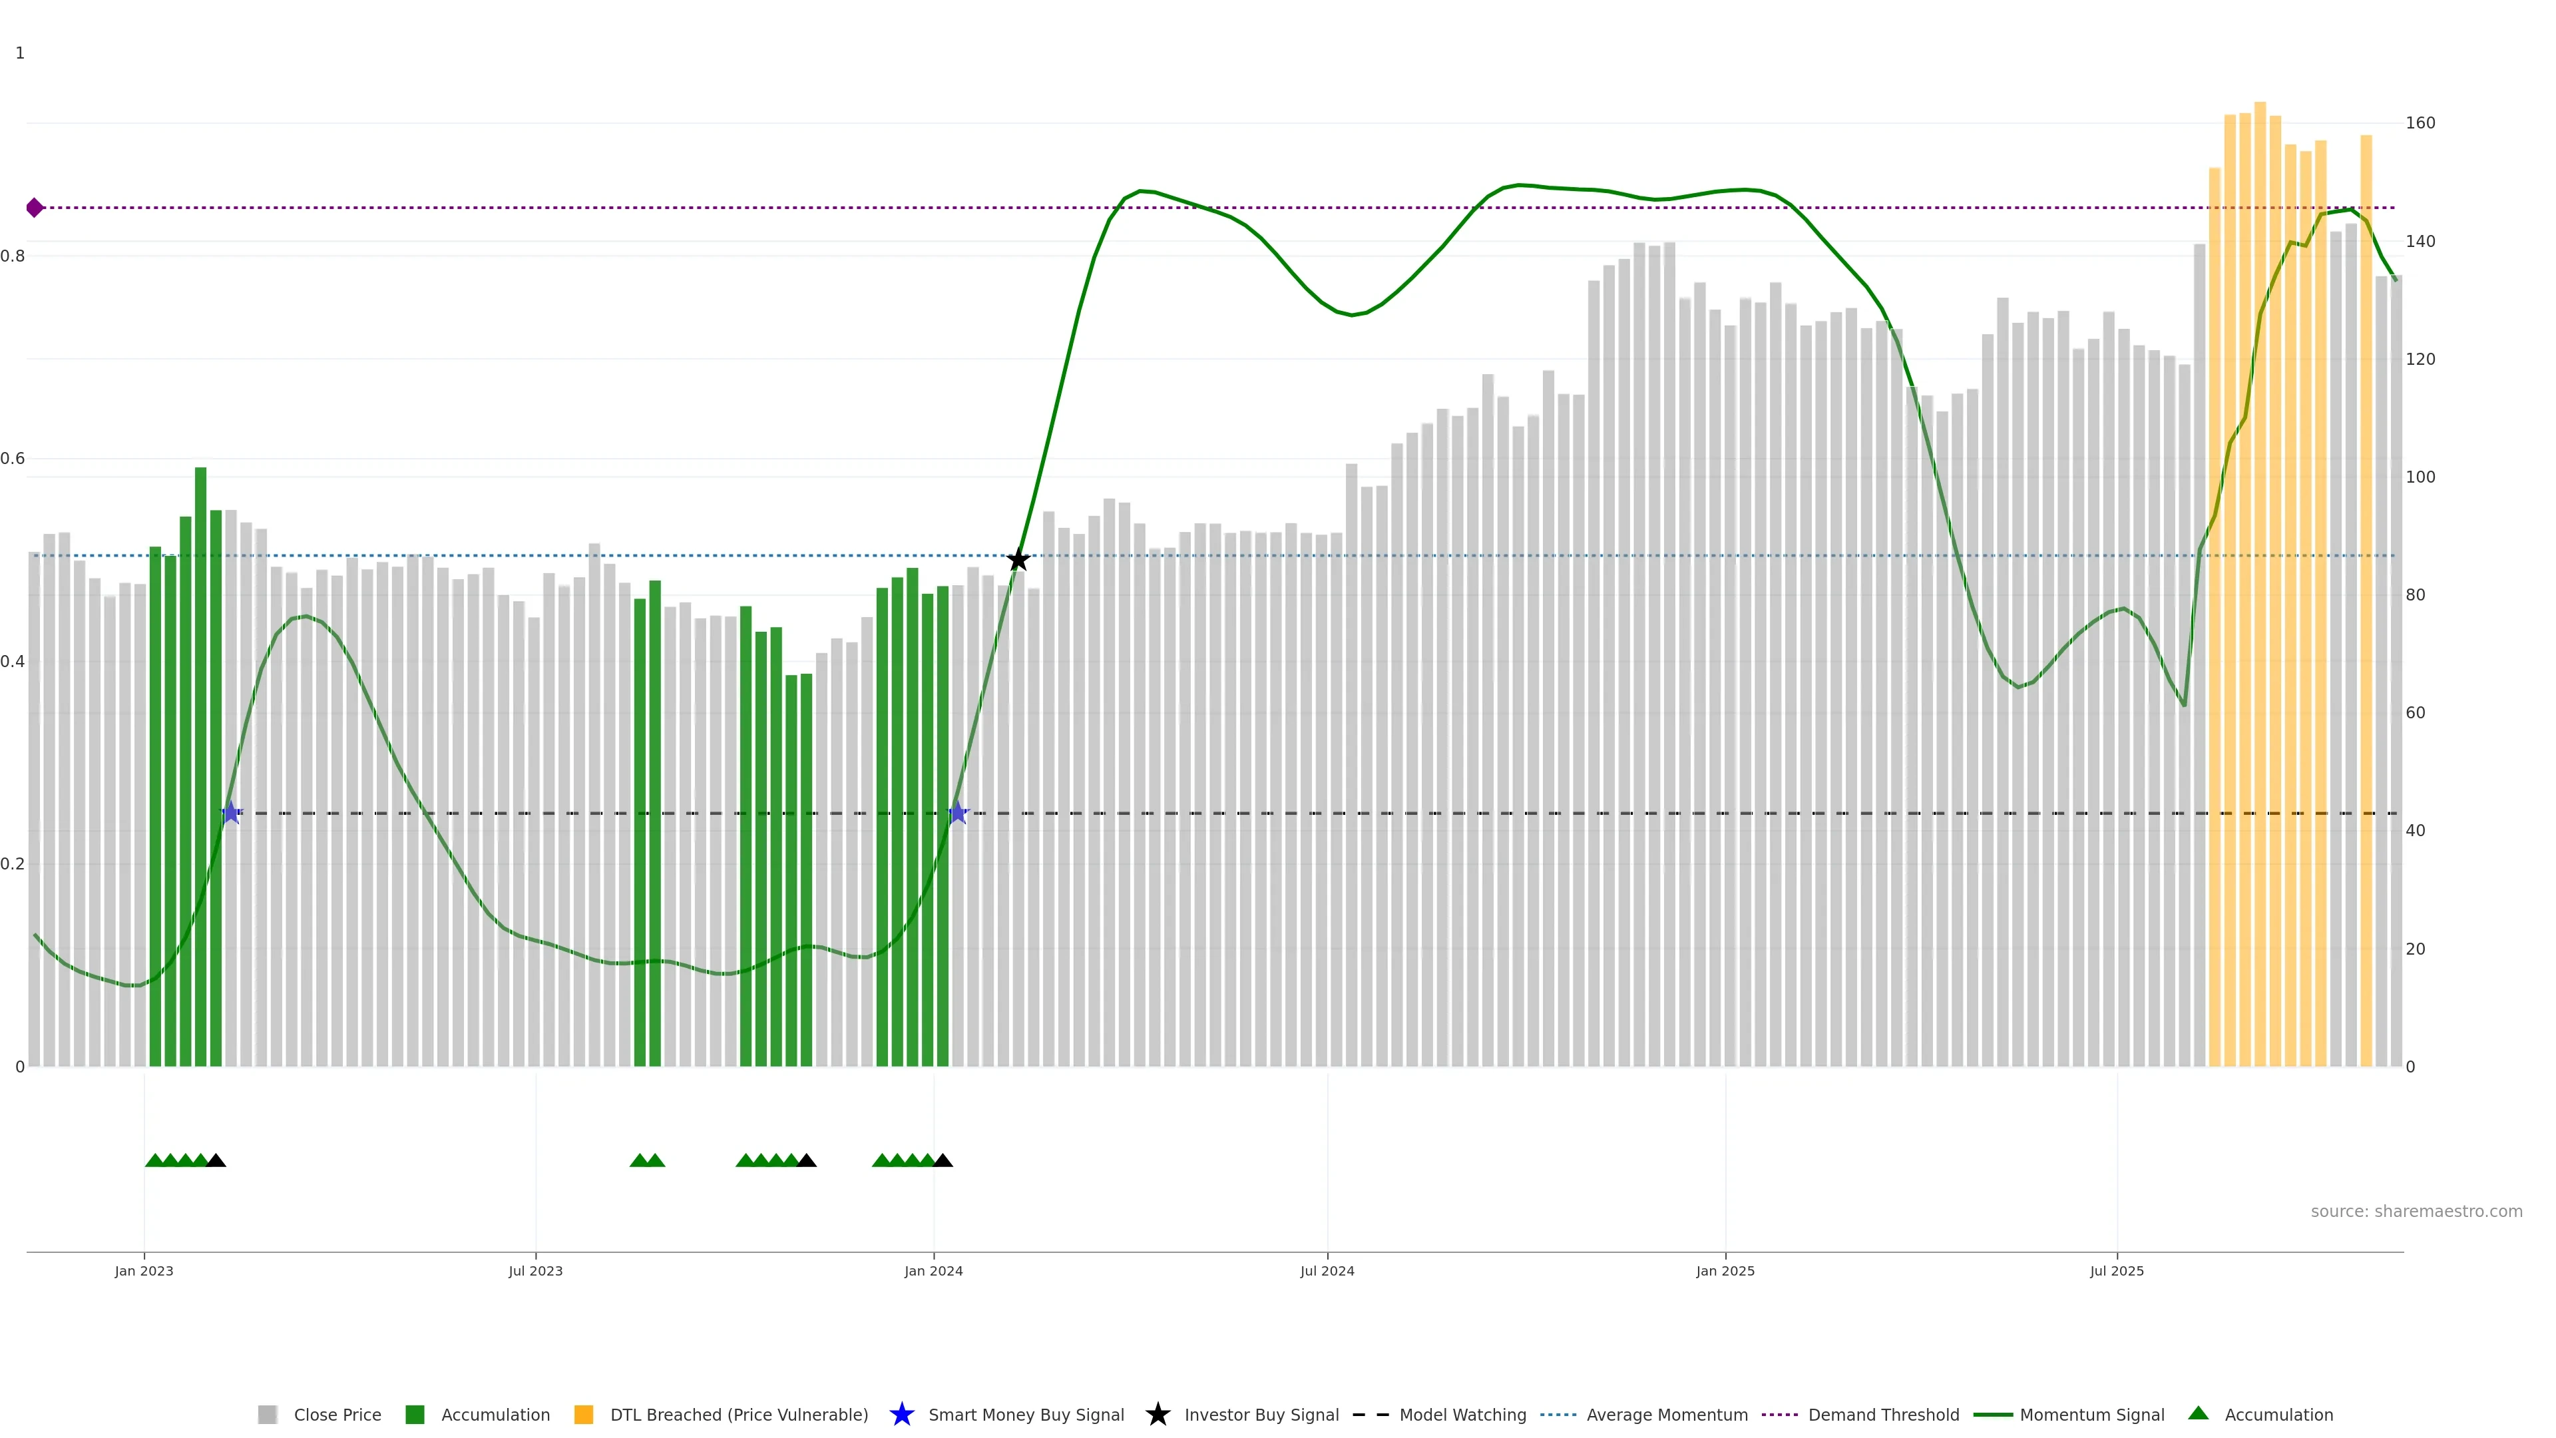
Task: Click the Jan 2025 timeline label
Action: pyautogui.click(x=1725, y=1270)
